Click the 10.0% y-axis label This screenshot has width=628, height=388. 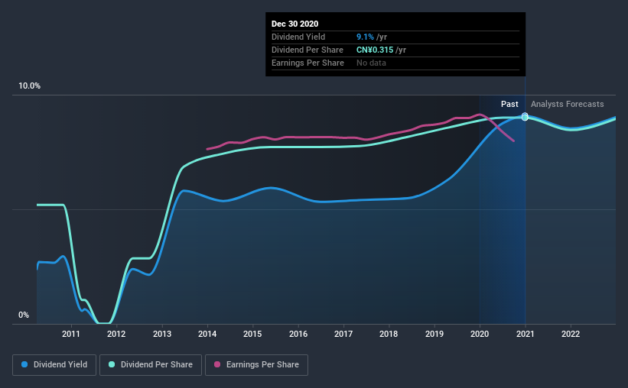[29, 86]
